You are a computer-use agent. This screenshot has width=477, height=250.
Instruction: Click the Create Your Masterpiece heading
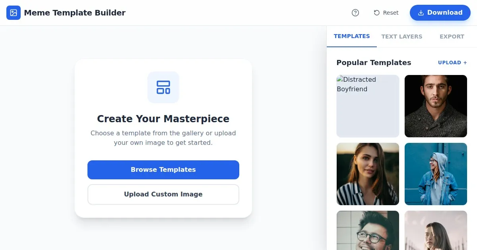click(x=163, y=119)
